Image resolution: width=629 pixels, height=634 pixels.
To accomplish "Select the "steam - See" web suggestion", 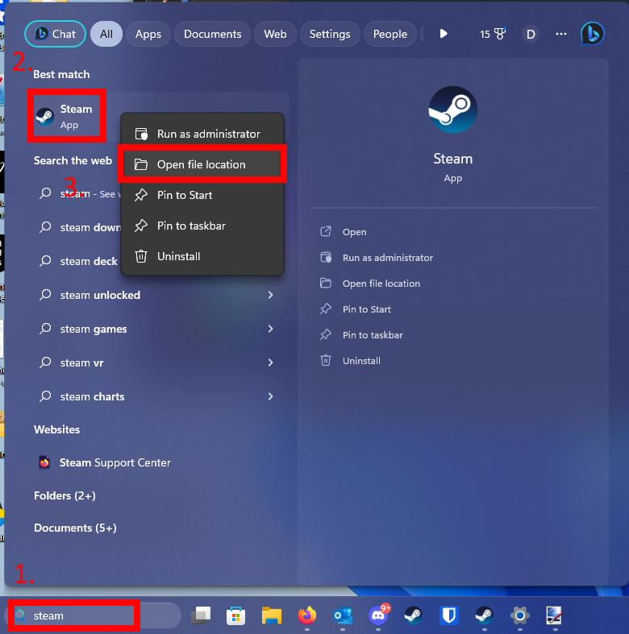I will pos(79,194).
